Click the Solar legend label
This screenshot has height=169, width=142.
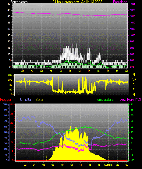[x=39, y=100]
